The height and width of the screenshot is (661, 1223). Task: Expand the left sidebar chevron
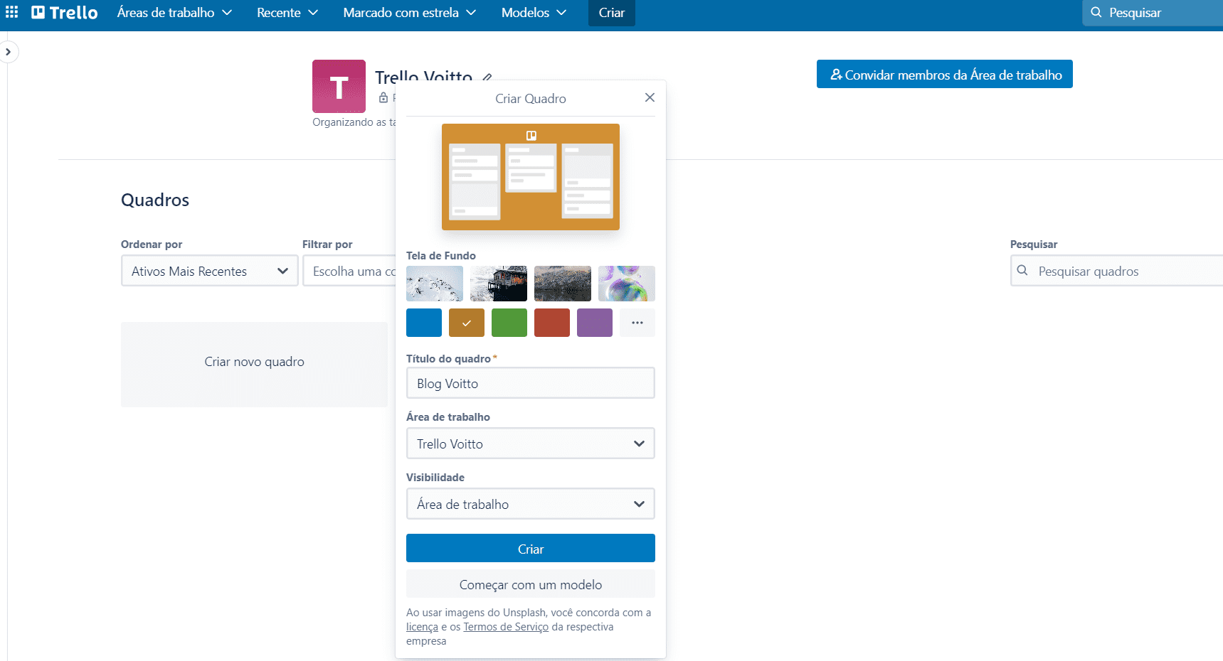(9, 52)
